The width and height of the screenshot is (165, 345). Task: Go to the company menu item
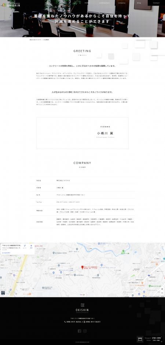pos(122,3)
